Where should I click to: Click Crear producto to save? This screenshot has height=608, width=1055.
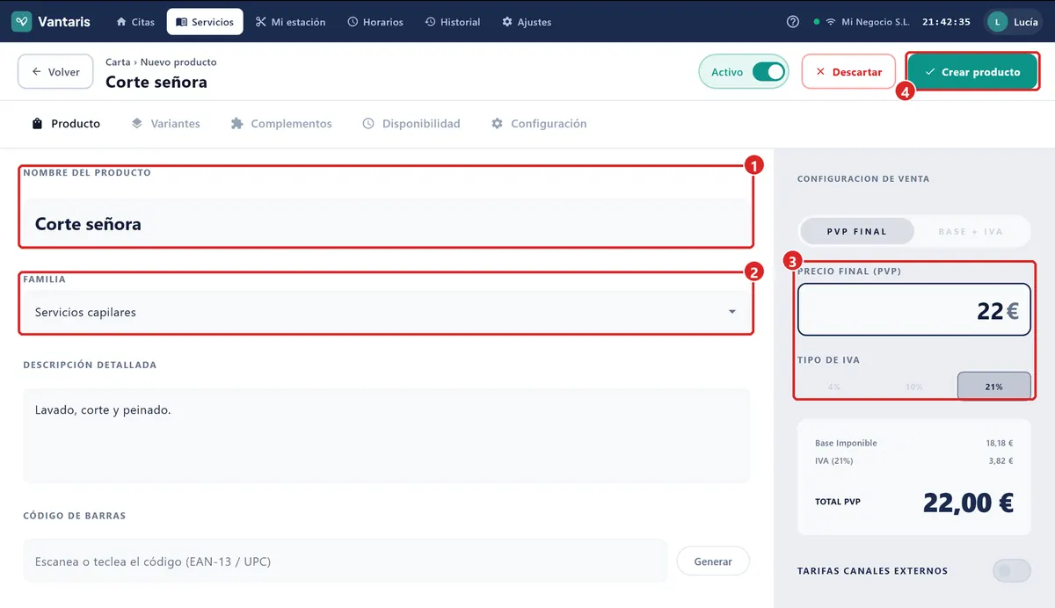tap(972, 72)
